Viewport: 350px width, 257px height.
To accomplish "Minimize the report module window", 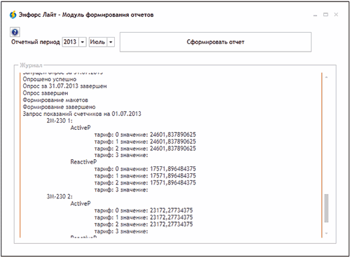I will click(315, 15).
